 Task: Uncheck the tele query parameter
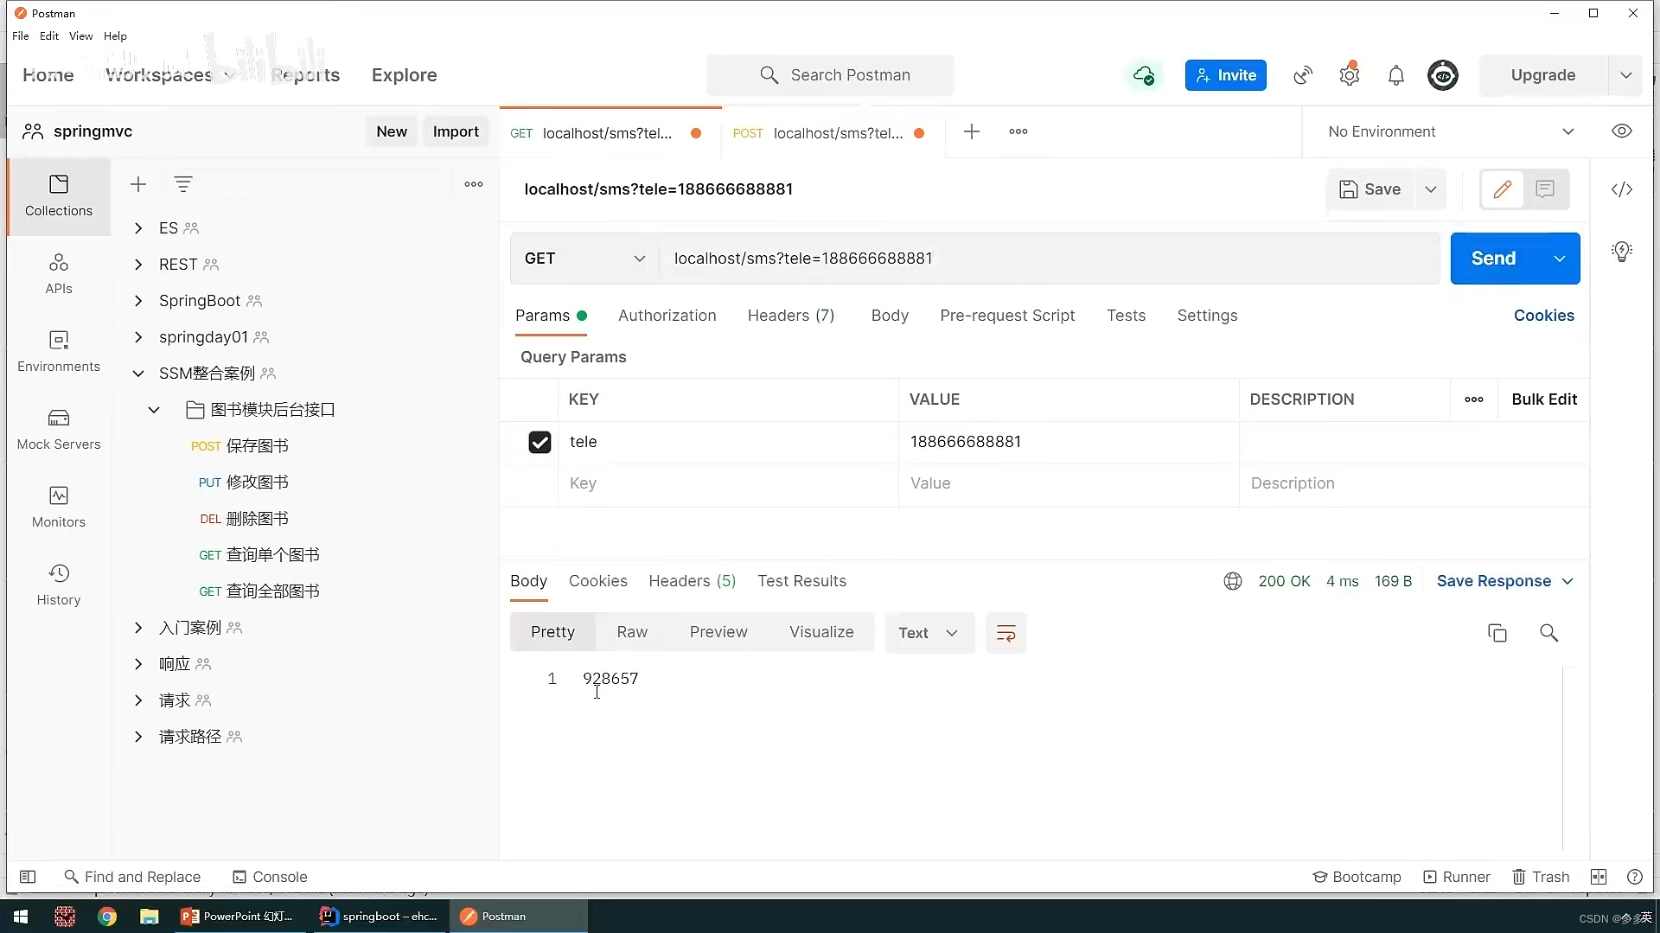[539, 442]
